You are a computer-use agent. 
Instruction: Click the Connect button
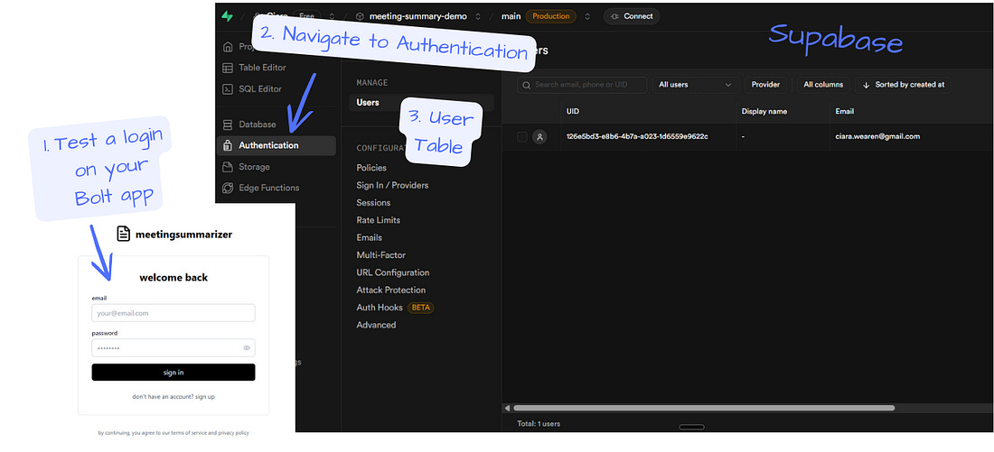(x=632, y=16)
